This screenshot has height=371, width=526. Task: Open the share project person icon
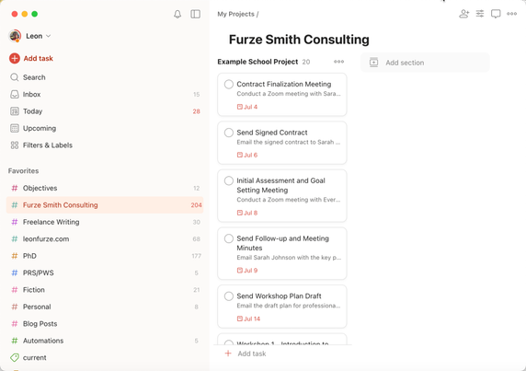[464, 14]
